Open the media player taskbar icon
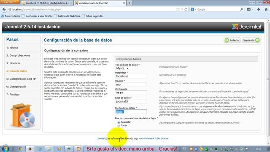The height and width of the screenshot is (152, 270). 59,149
